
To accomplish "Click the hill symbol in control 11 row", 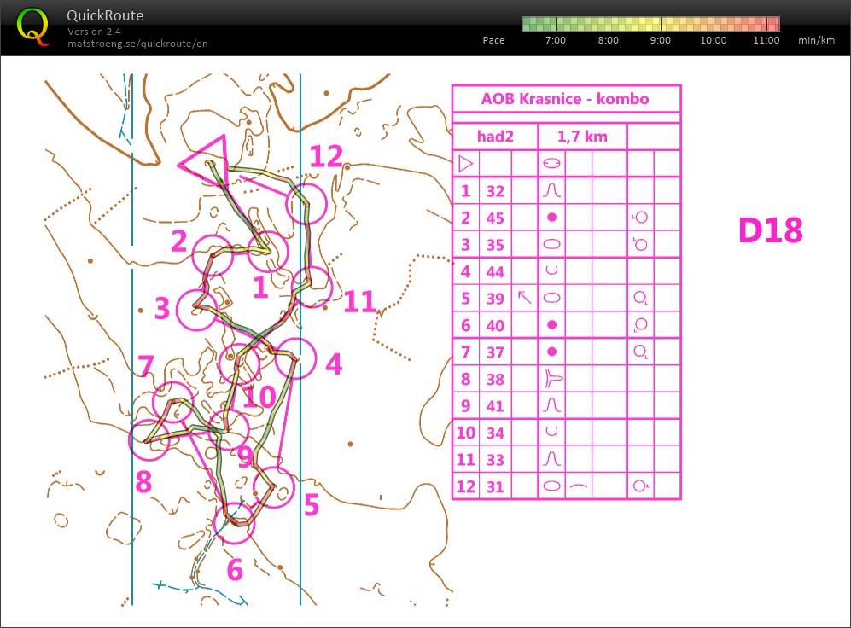I will 551,459.
